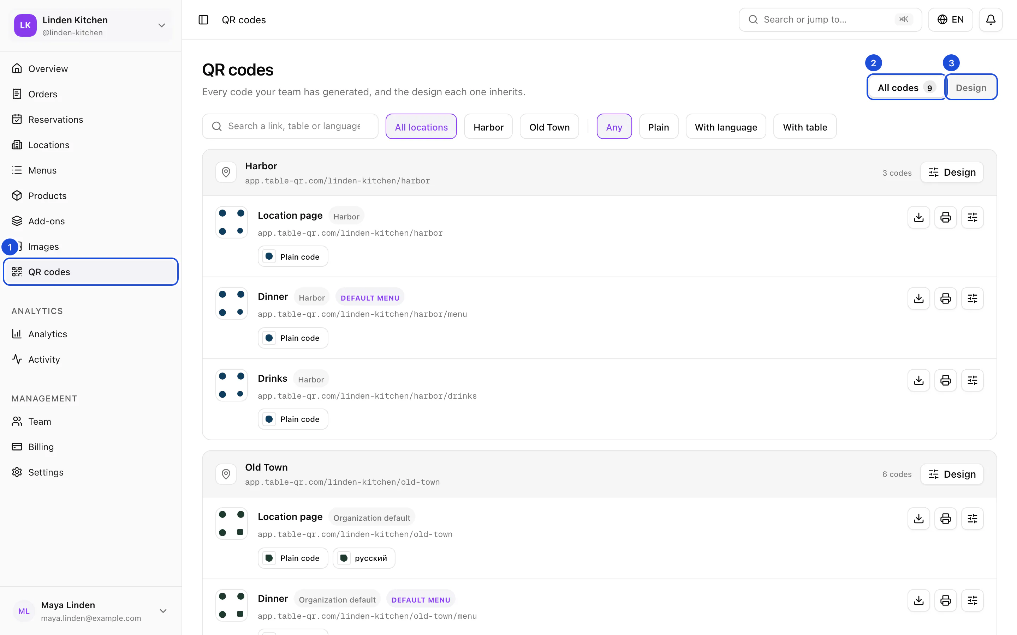Open design sliders for Old Town Location page

[x=973, y=519]
